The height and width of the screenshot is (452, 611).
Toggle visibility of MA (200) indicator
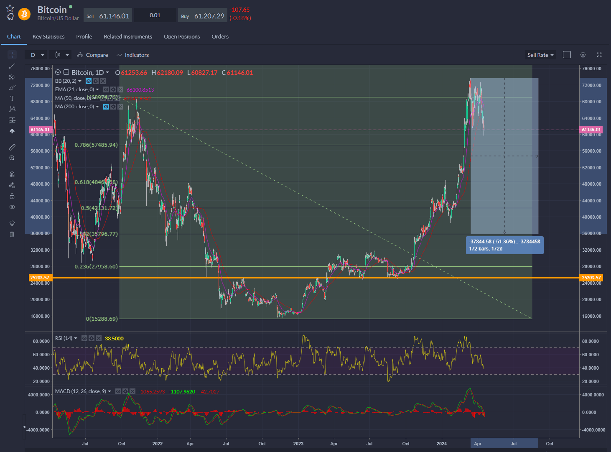point(106,107)
